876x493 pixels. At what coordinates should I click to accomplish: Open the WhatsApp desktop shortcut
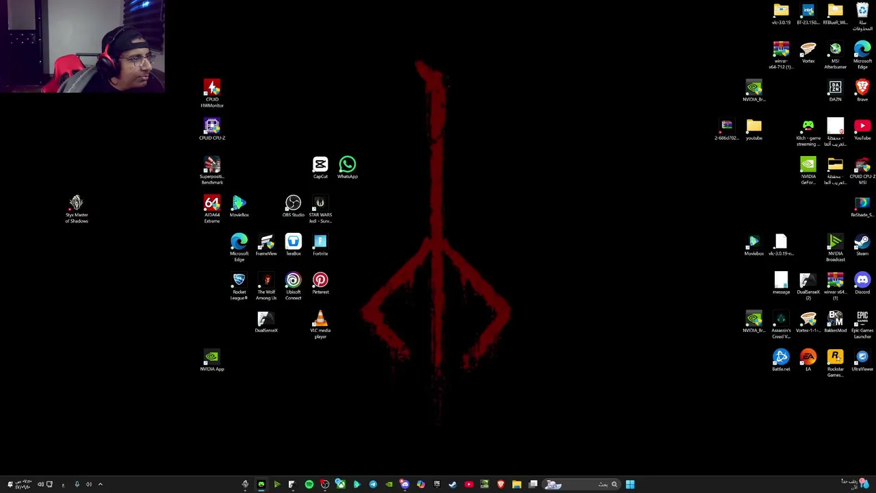point(348,168)
